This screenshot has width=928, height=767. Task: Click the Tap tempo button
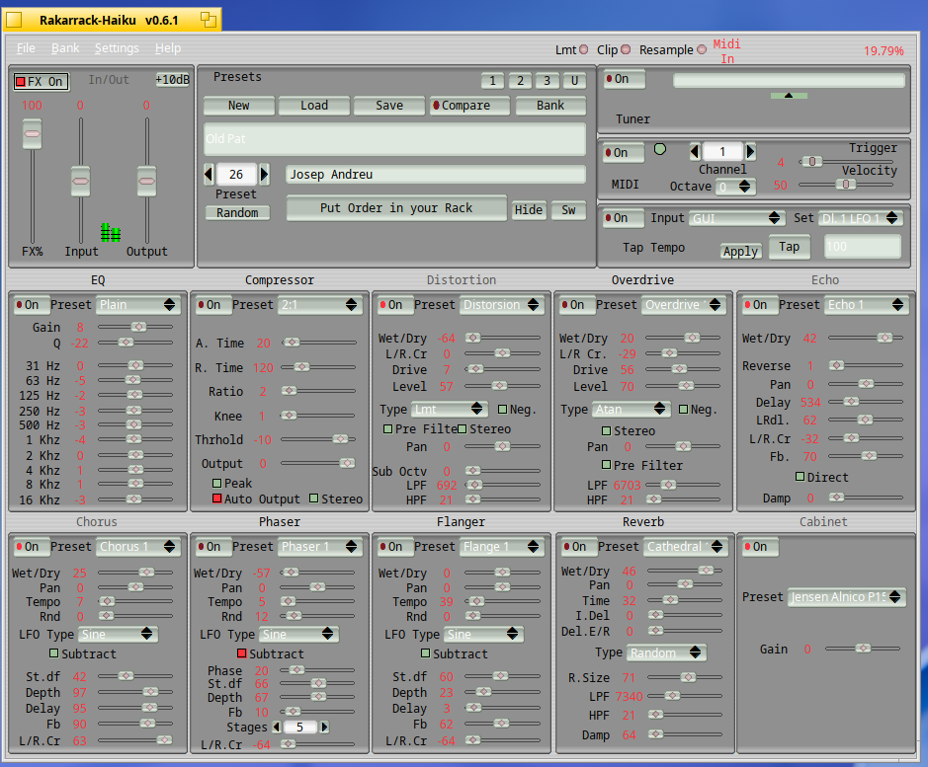(789, 247)
